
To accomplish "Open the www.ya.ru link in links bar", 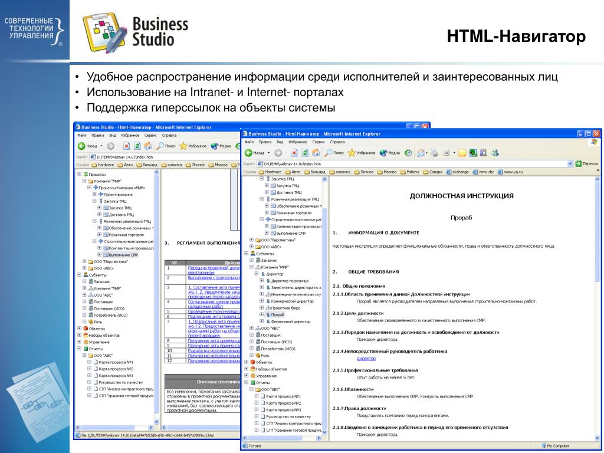I will pyautogui.click(x=510, y=172).
